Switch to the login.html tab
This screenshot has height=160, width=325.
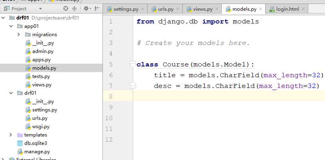(x=288, y=9)
